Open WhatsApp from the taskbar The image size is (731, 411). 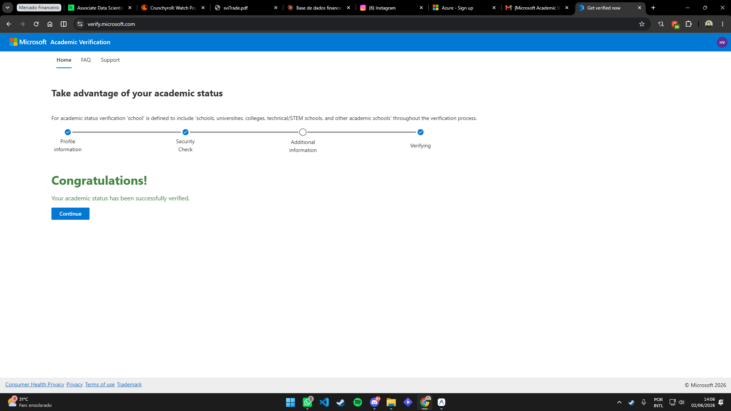[x=307, y=402]
